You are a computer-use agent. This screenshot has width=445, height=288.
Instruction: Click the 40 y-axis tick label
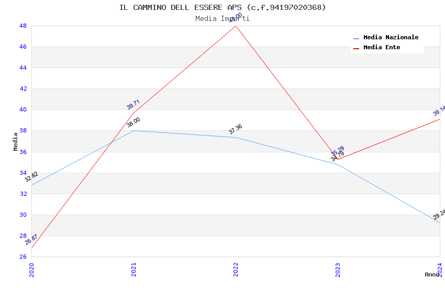[x=23, y=110]
